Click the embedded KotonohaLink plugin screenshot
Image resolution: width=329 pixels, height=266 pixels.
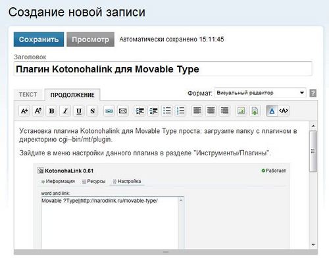coord(162,206)
